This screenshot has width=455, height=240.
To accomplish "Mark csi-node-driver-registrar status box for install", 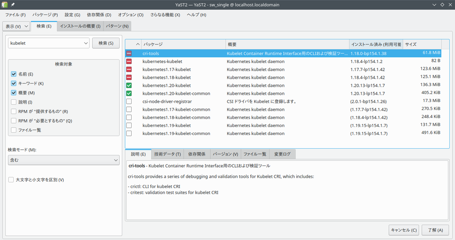I will 129,101.
